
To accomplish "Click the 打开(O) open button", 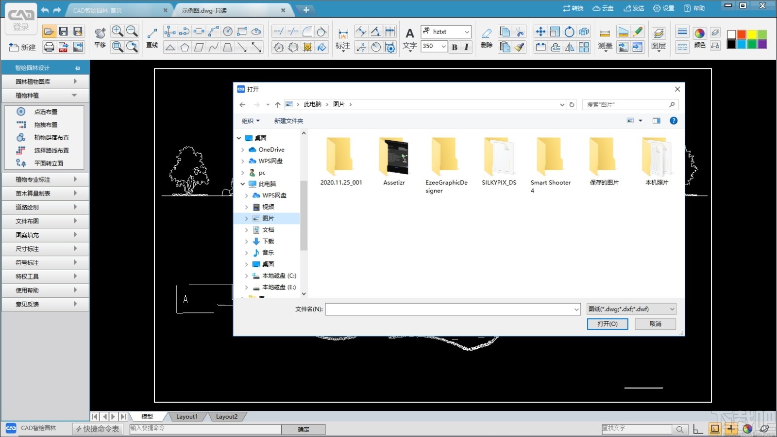I will coord(608,324).
